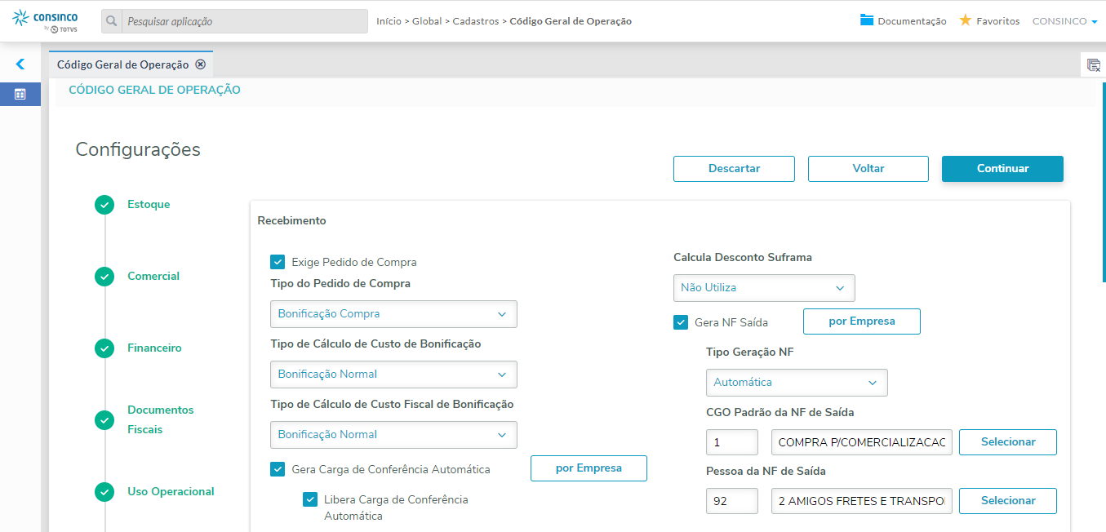Expand Calcula Desconto Suframa dropdown

click(x=764, y=288)
